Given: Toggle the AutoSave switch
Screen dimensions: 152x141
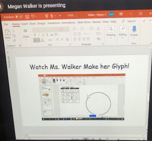Looking at the screenshot, I should [19, 16].
